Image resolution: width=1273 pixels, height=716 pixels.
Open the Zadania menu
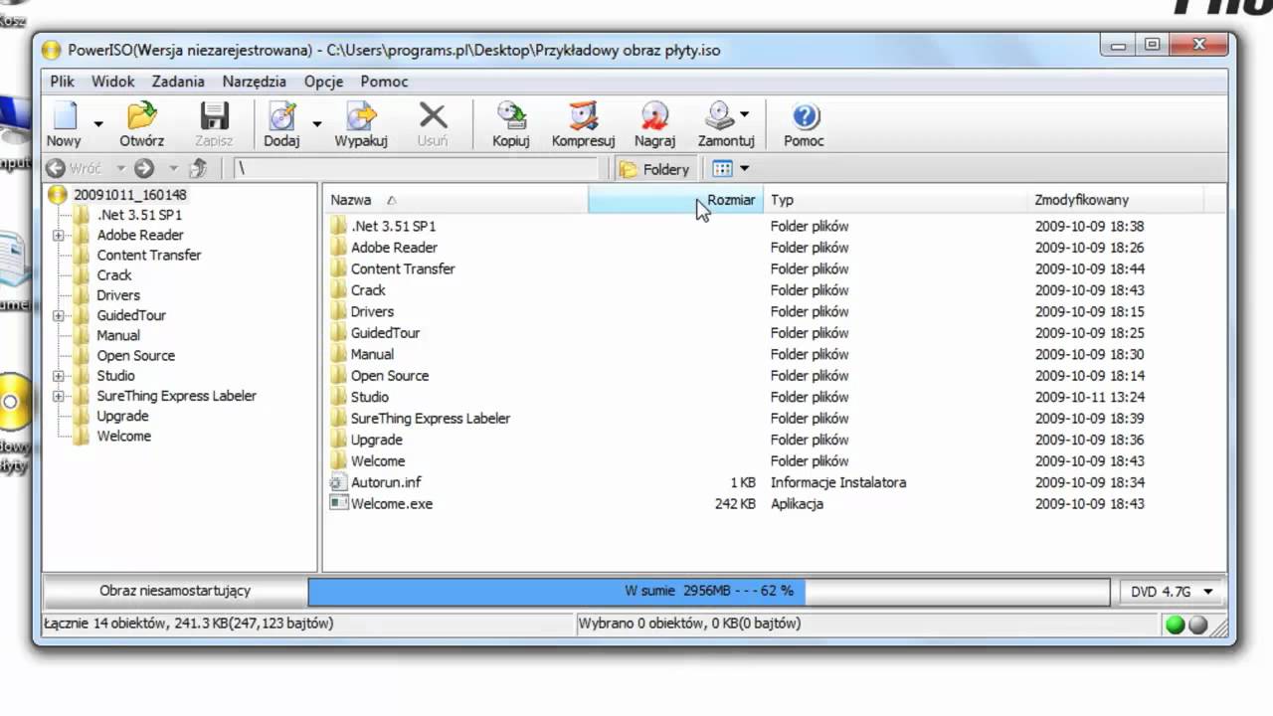click(x=178, y=82)
